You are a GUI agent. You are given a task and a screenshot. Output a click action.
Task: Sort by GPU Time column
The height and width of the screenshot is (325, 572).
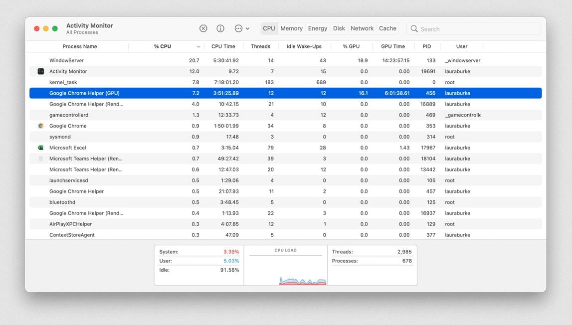(x=393, y=46)
